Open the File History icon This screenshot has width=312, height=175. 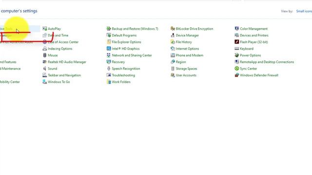tap(173, 42)
